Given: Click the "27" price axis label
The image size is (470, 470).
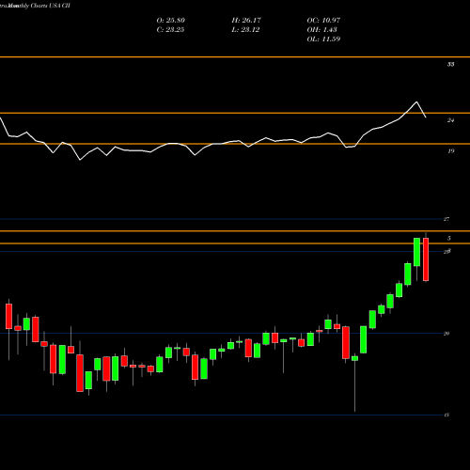Looking at the screenshot, I should pyautogui.click(x=446, y=219).
